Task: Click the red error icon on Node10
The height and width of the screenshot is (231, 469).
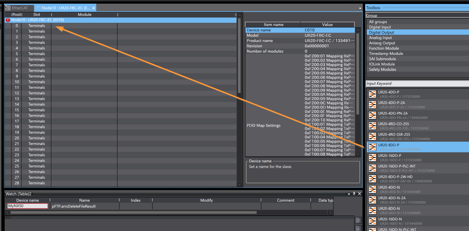Action: tap(8, 20)
